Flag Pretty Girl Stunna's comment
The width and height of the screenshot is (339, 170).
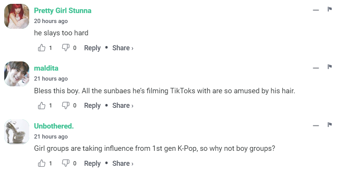[329, 9]
